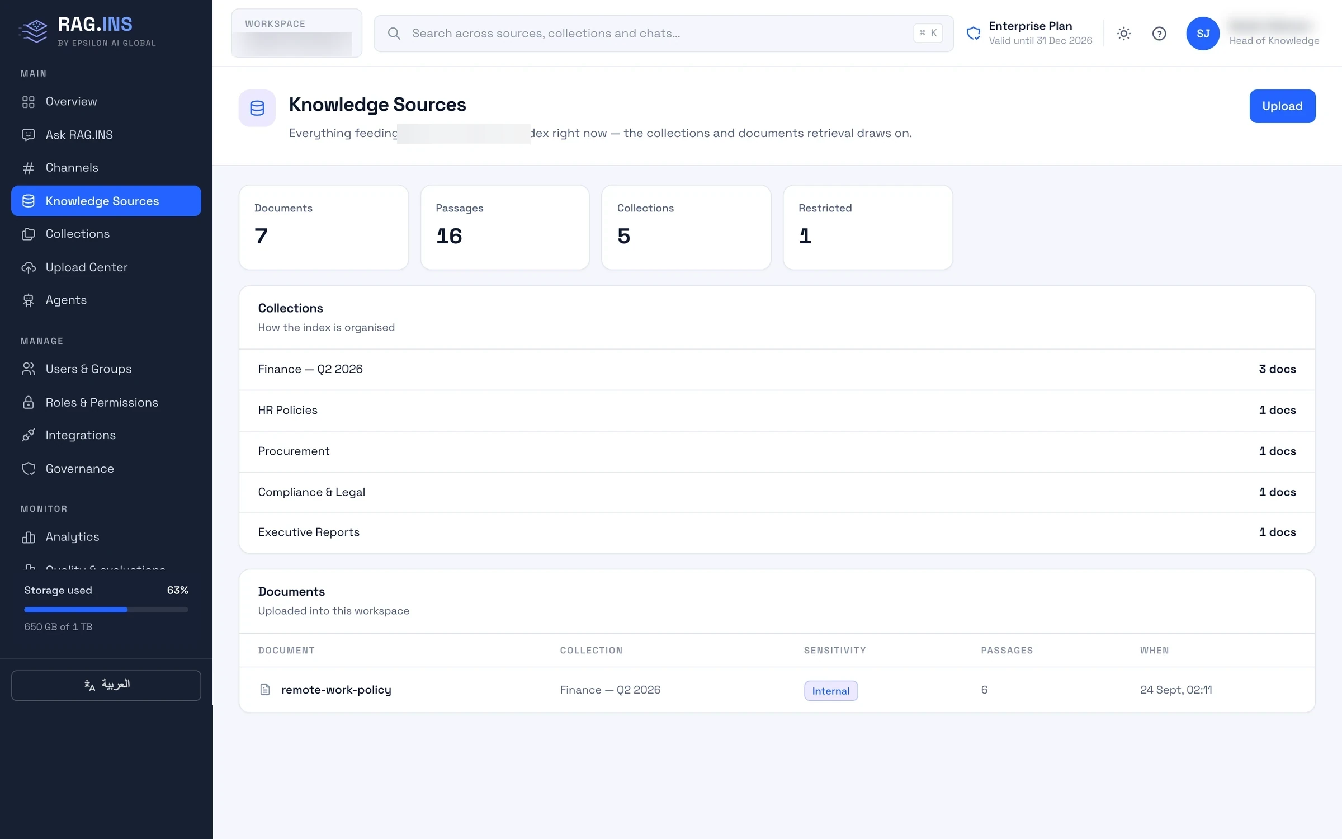This screenshot has height=839, width=1342.
Task: Select the Procurement collection row
Action: [777, 451]
